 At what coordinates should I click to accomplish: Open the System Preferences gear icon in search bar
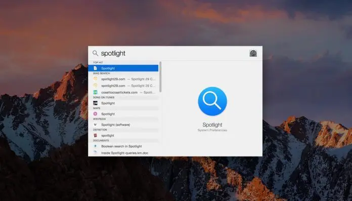pos(253,53)
